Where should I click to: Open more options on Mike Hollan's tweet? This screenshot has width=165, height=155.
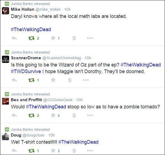(90, 38)
